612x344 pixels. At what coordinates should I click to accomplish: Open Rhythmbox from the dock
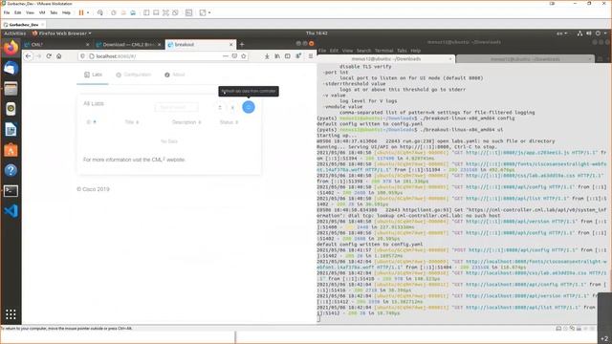[11, 109]
